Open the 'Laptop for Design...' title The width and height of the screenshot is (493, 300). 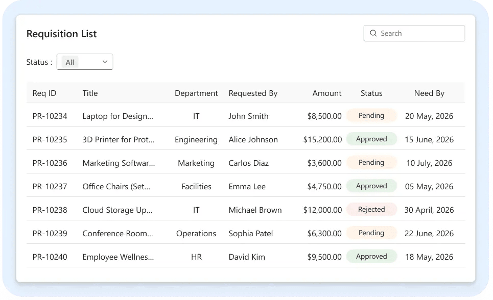coord(118,116)
